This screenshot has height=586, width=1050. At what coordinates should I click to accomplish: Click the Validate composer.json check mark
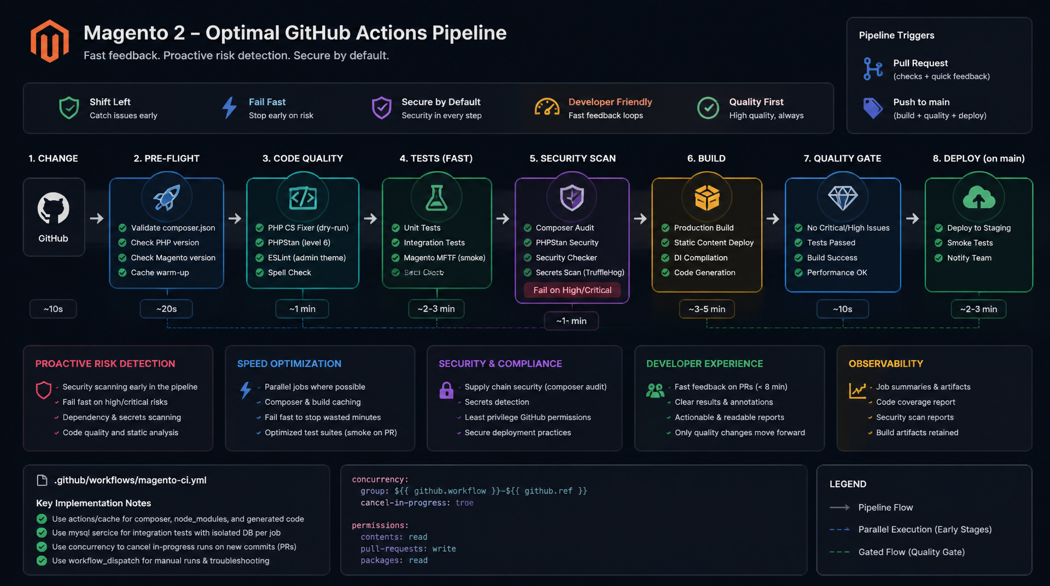click(122, 228)
